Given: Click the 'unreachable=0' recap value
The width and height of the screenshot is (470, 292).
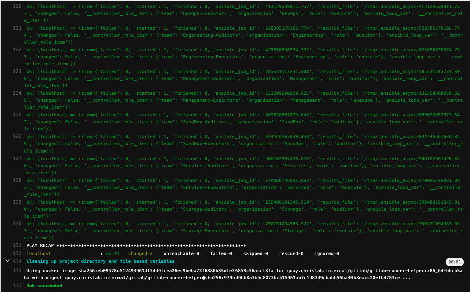Looking at the screenshot, I should coord(181,254).
